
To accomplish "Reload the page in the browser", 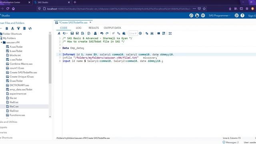I will (8, 9).
